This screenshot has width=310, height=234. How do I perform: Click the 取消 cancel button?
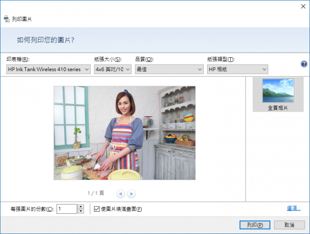[289, 225]
